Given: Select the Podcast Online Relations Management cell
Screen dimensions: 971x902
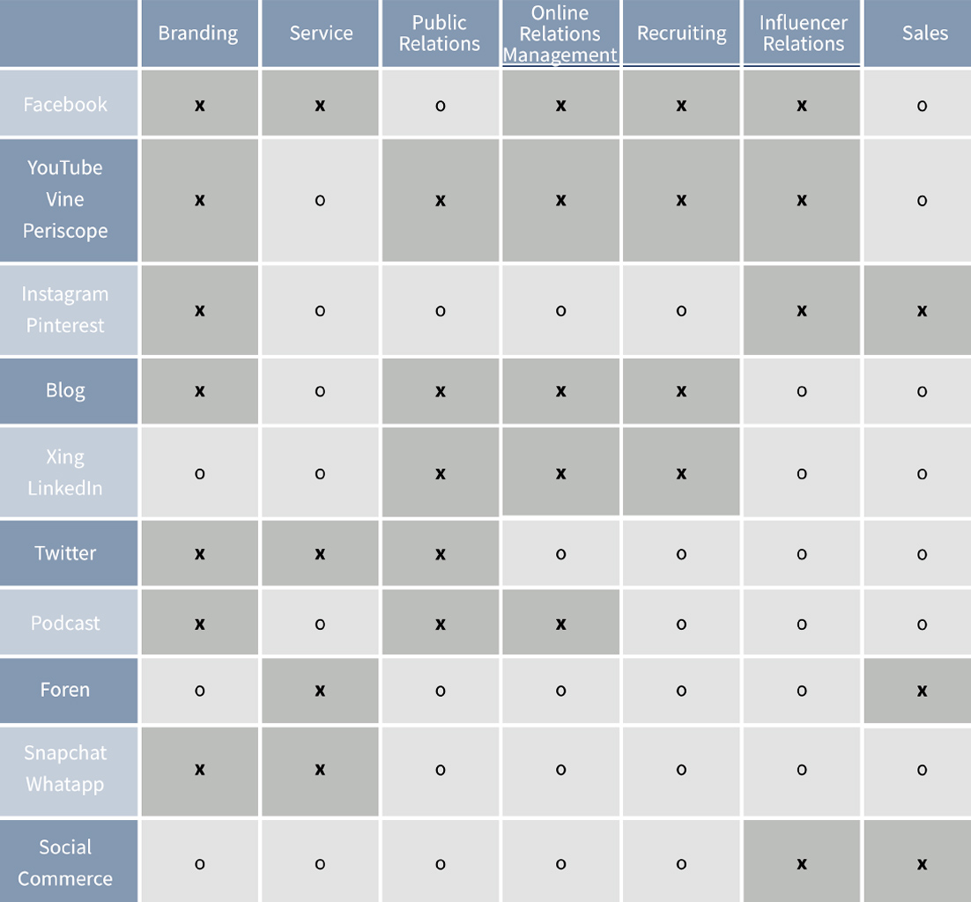Looking at the screenshot, I should pyautogui.click(x=560, y=624).
